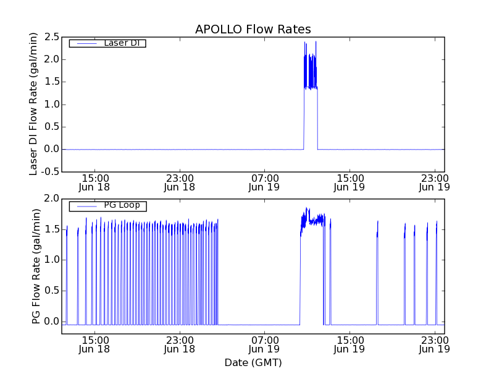The width and height of the screenshot is (494, 371).
Task: Click the 1.0 tick on PG Flow axis
Action: pyautogui.click(x=52, y=260)
